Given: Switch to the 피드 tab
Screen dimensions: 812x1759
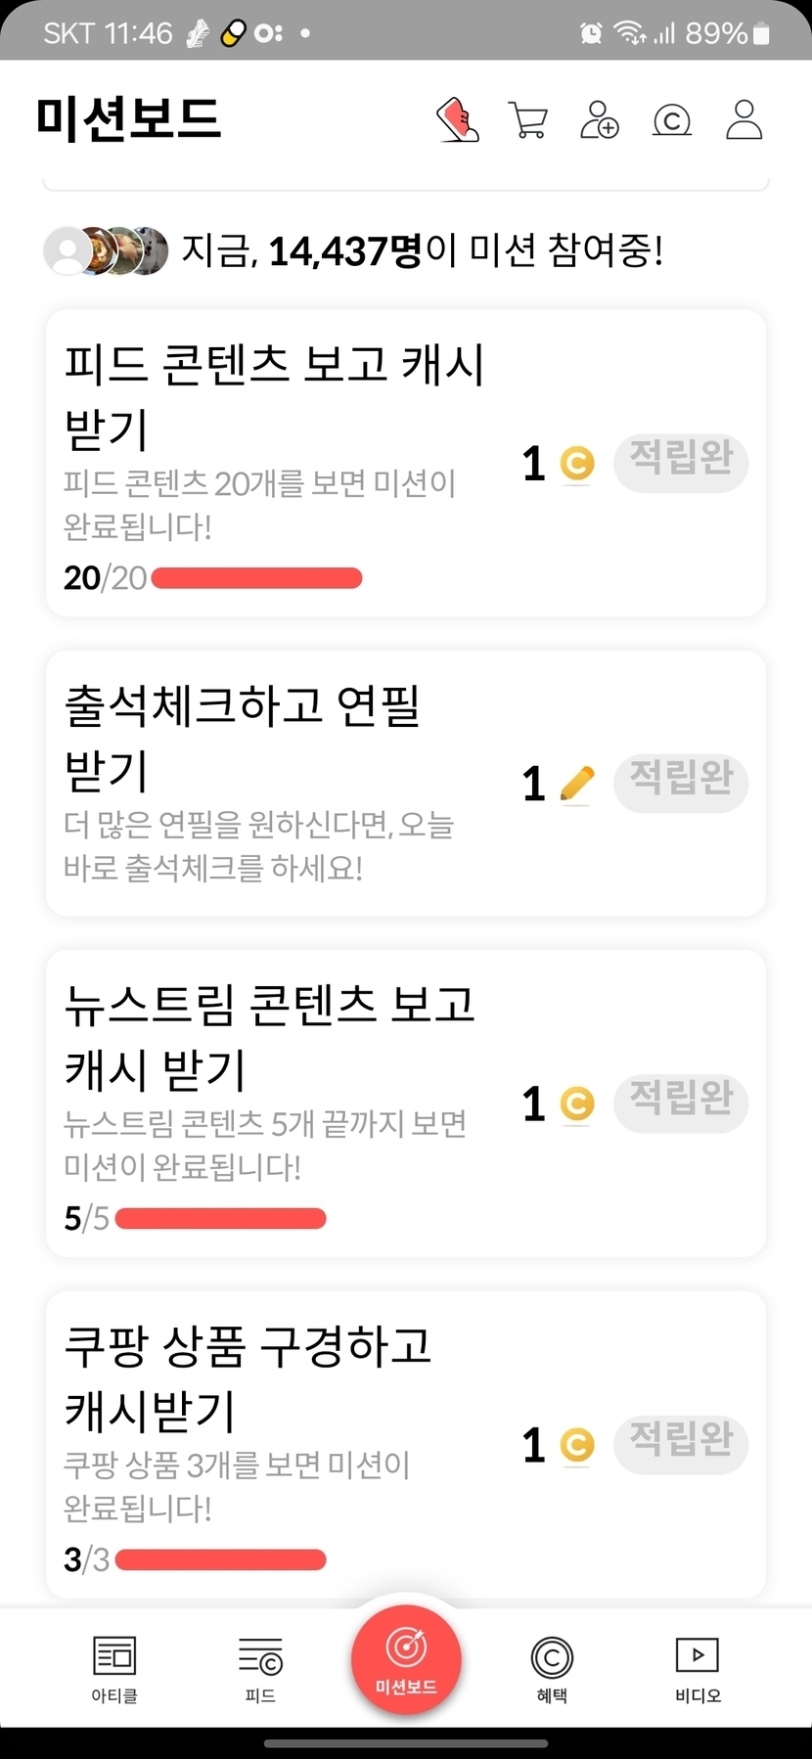Looking at the screenshot, I should [x=260, y=1669].
